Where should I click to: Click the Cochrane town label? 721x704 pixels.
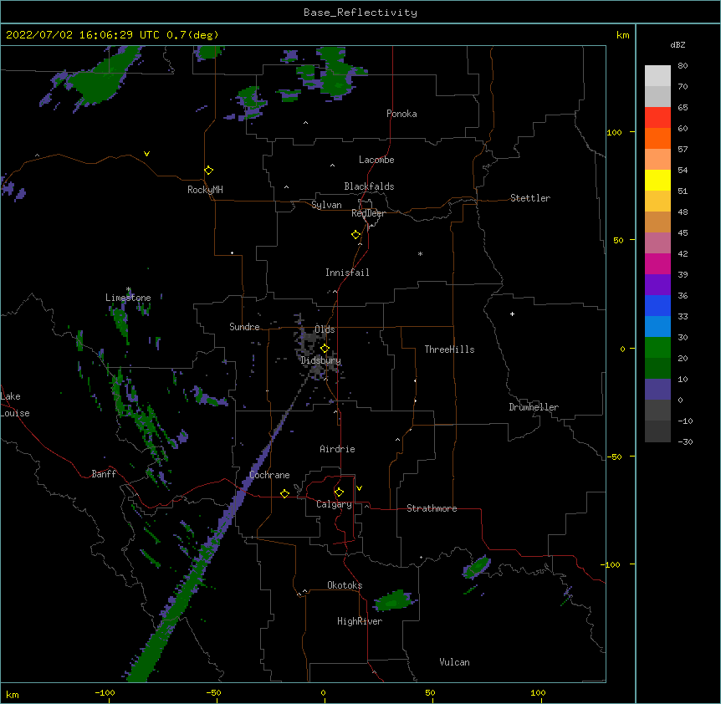(x=269, y=475)
